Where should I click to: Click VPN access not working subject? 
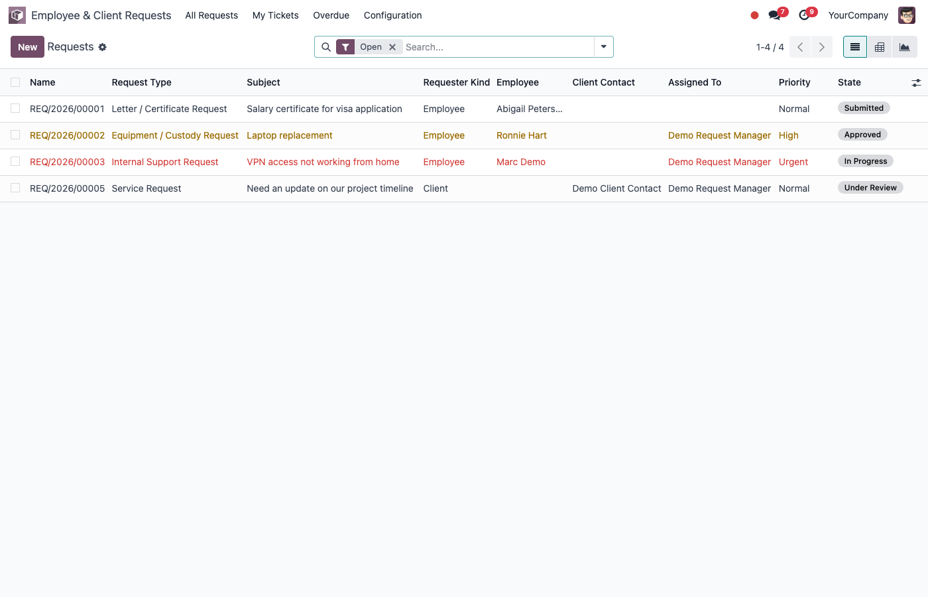click(x=323, y=162)
